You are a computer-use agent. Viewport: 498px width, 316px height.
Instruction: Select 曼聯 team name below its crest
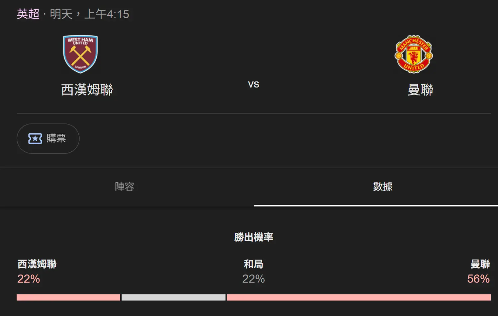(x=420, y=90)
